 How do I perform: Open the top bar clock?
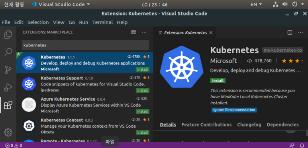pos(155,4)
